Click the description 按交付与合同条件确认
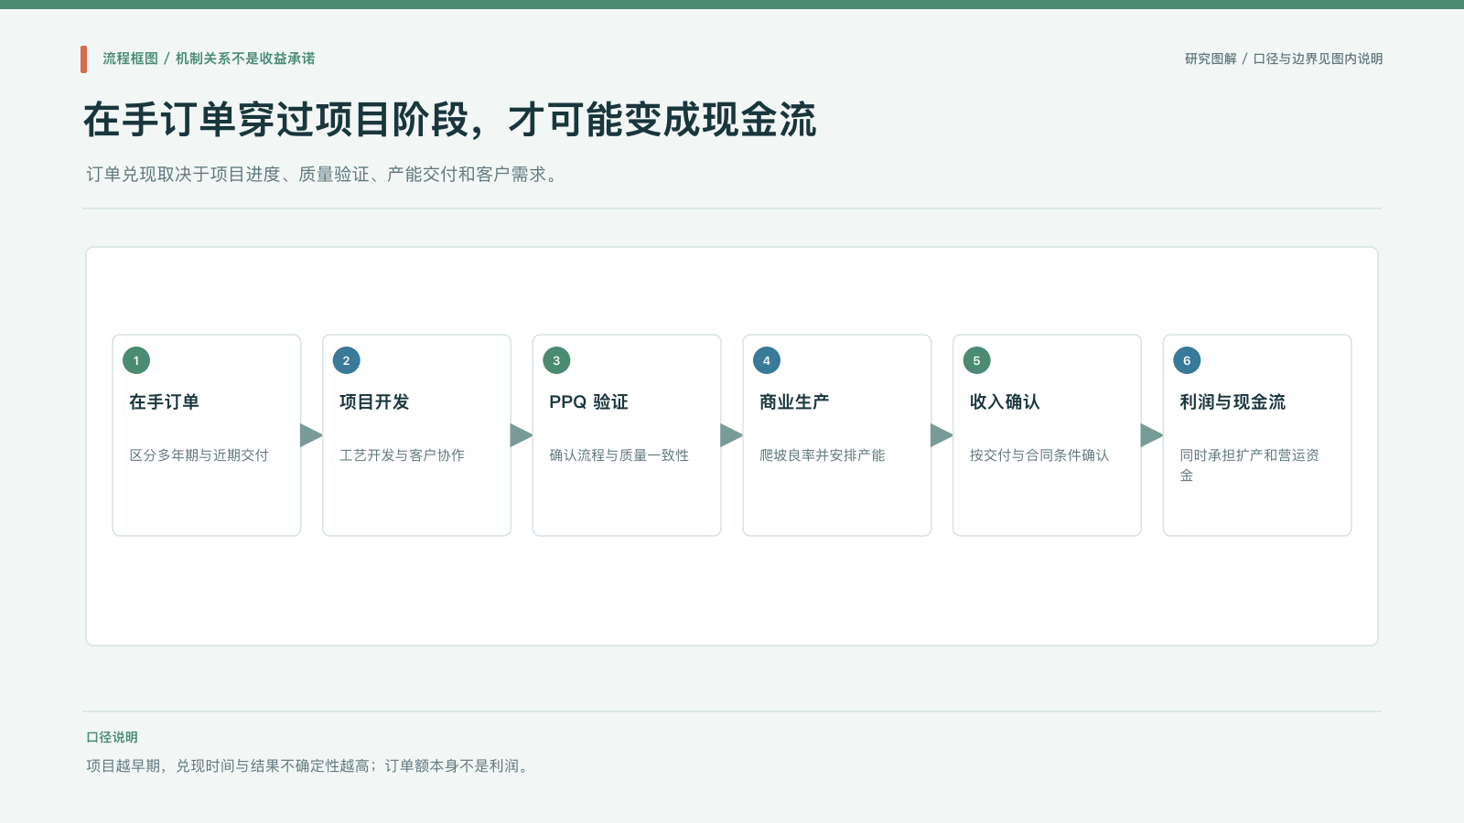This screenshot has height=823, width=1464. pyautogui.click(x=1039, y=455)
